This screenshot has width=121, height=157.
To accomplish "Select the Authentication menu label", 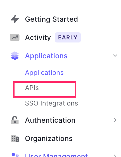I will 50,120.
